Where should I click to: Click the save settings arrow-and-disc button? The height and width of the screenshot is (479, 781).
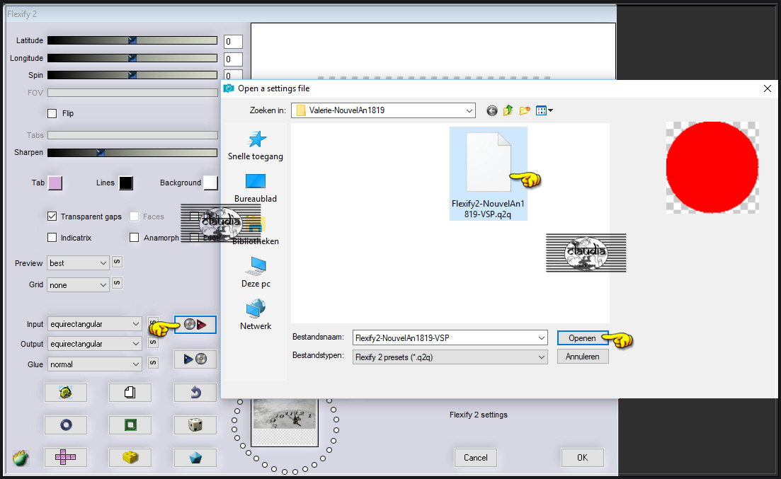pos(195,359)
